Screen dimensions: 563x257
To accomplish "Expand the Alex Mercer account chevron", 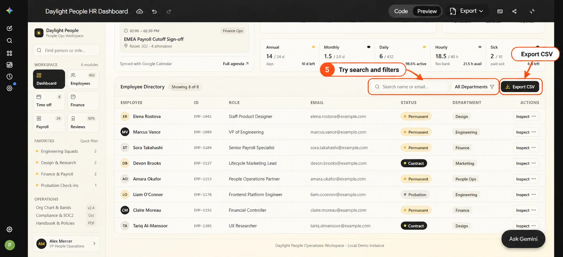I will pos(94,243).
